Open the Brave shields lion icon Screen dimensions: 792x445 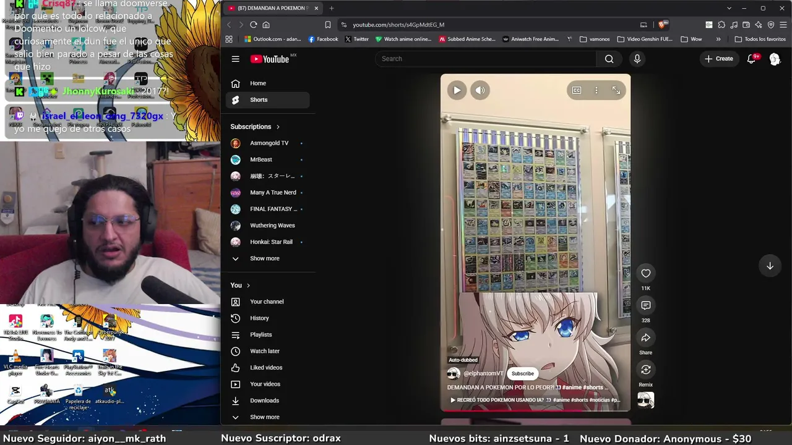click(x=661, y=25)
